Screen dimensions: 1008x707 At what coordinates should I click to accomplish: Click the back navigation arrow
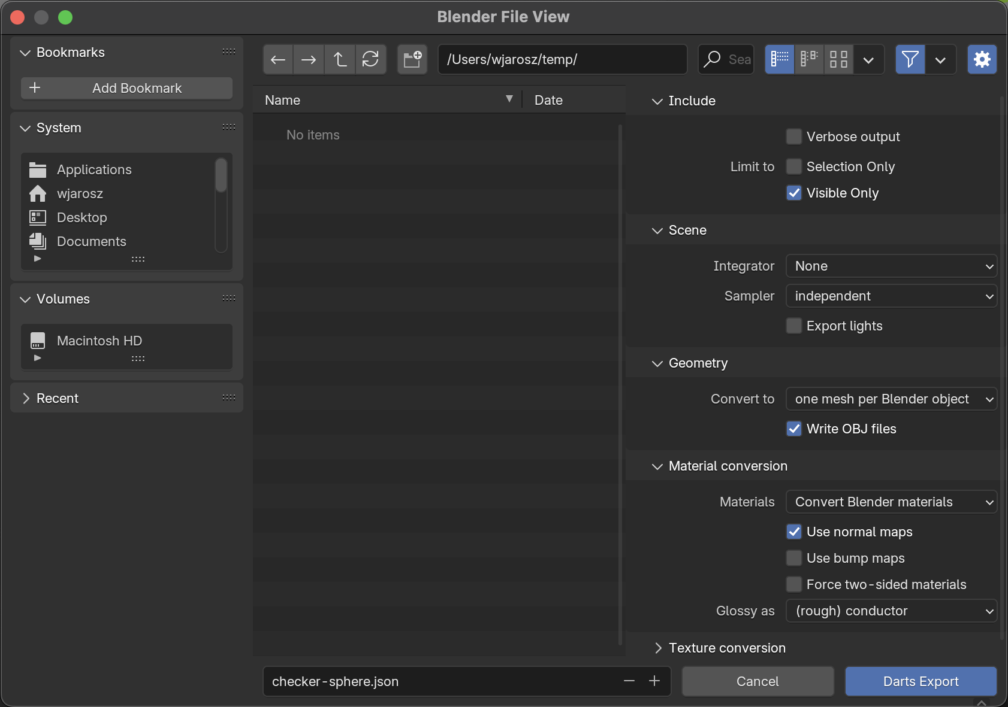point(278,59)
